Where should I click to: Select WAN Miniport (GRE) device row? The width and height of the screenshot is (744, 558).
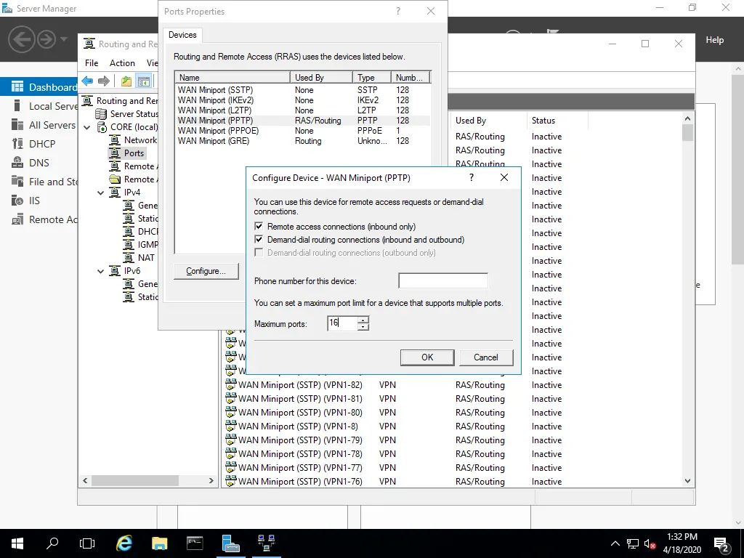point(303,141)
